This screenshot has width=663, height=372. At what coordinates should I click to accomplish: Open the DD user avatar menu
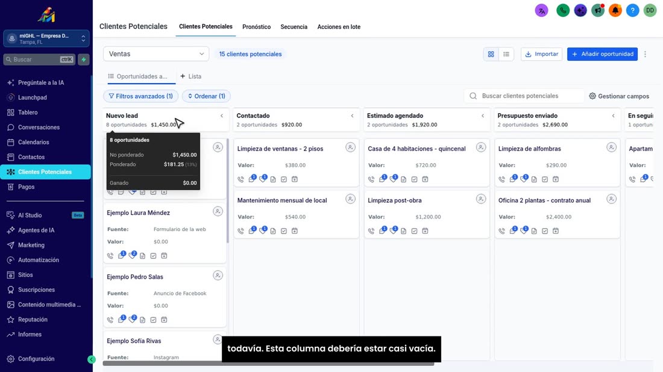(x=650, y=11)
